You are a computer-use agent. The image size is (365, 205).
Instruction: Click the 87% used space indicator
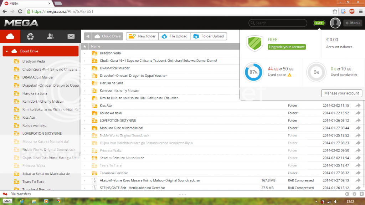pos(253,72)
